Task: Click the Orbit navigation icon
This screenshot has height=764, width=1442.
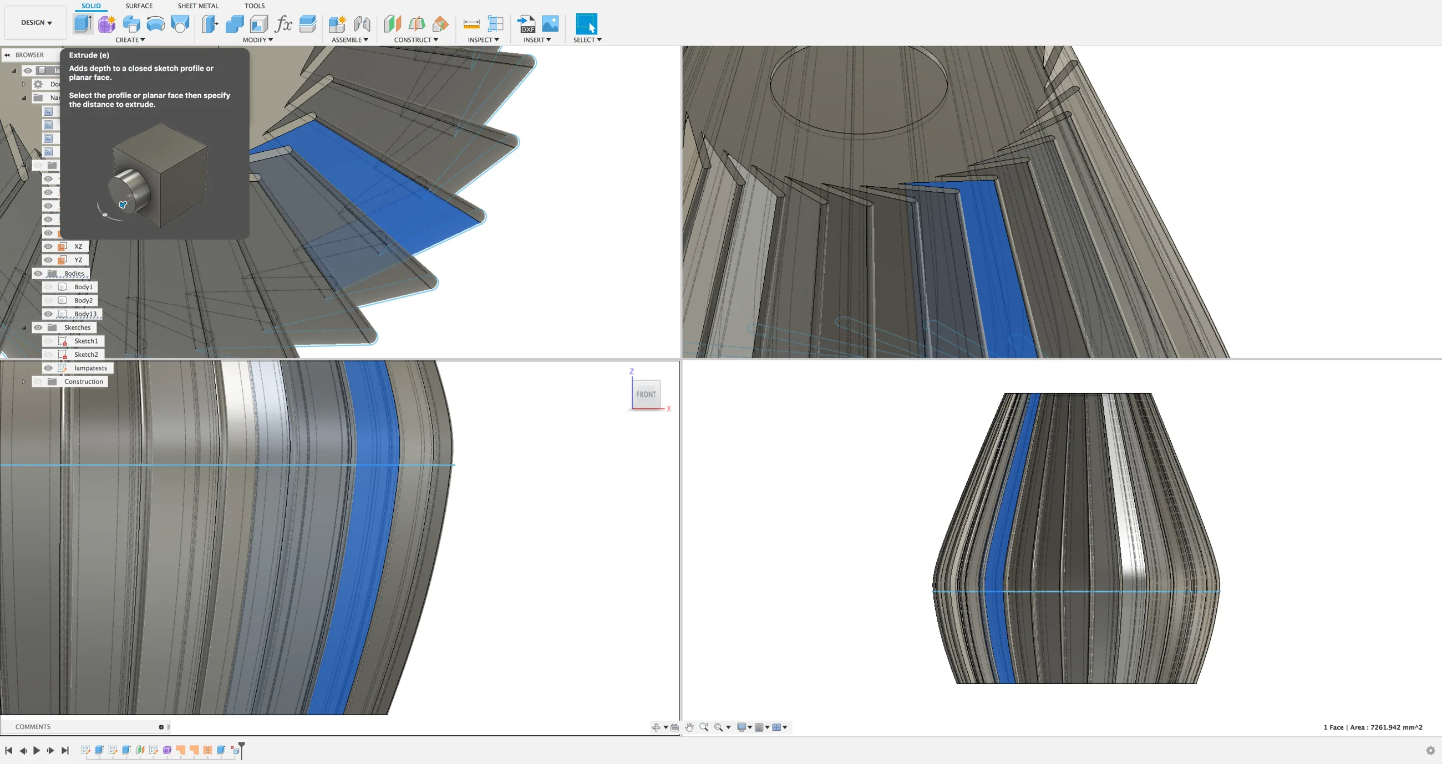Action: [656, 727]
